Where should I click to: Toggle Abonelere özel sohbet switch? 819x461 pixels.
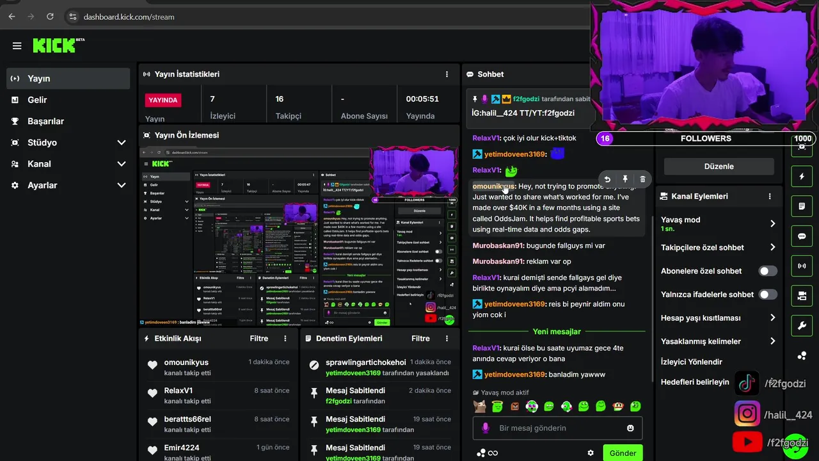point(768,271)
